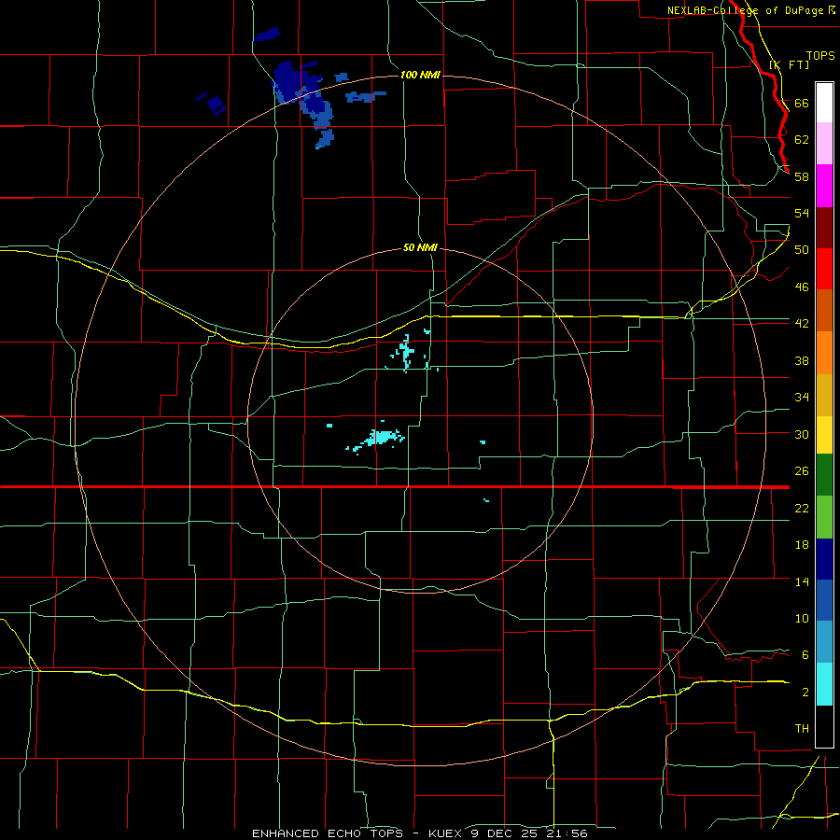Click the magenta legend color swatch
840x840 pixels.
pos(824,186)
